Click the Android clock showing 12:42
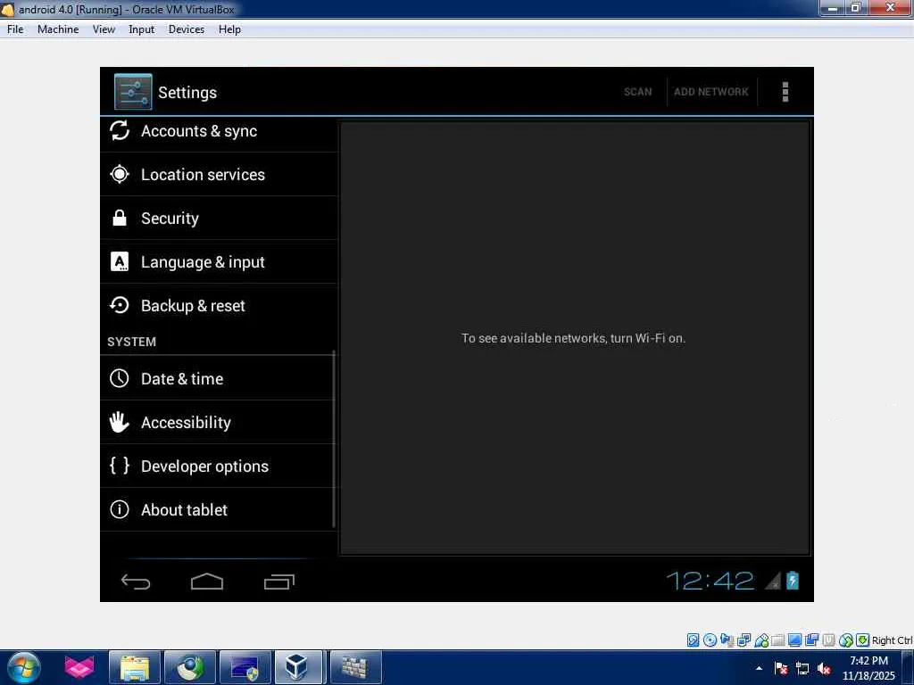The width and height of the screenshot is (914, 685). (710, 581)
